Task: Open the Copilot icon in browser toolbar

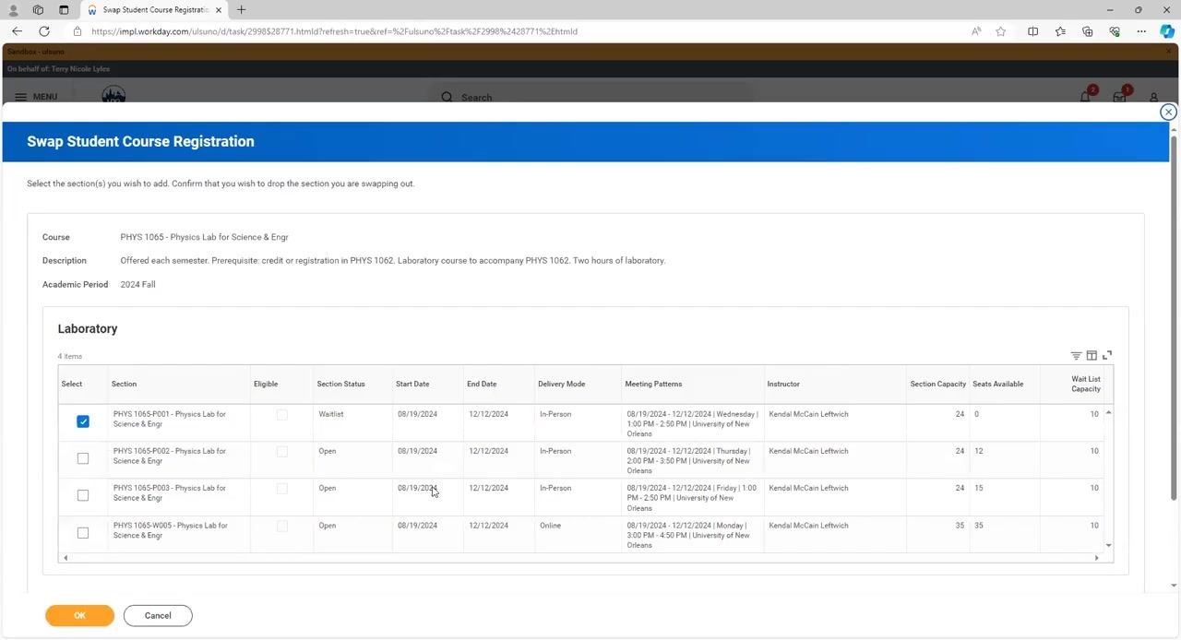Action: tap(1167, 31)
